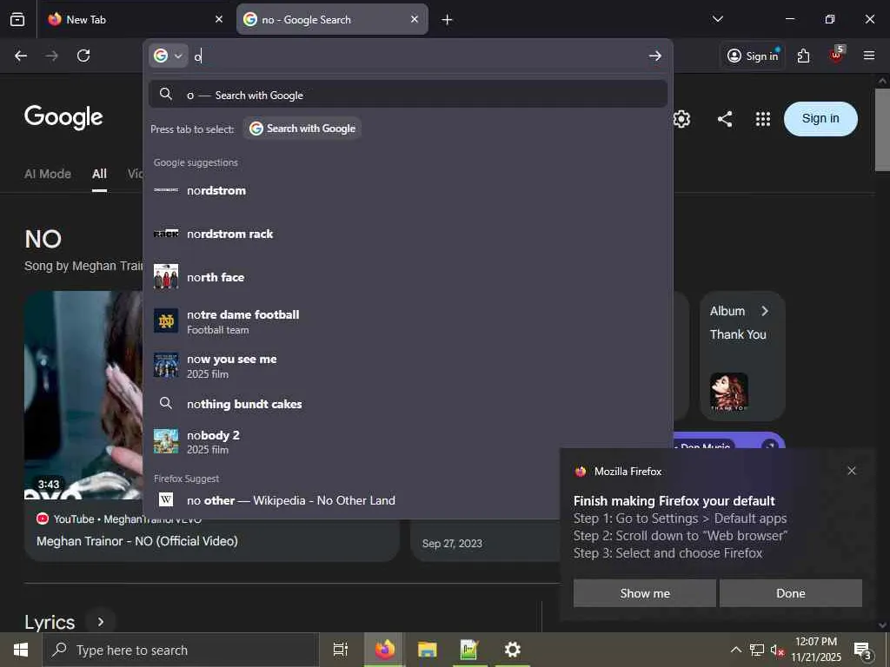This screenshot has width=890, height=667.
Task: Select 'o — Search with Google' row
Action: (408, 94)
